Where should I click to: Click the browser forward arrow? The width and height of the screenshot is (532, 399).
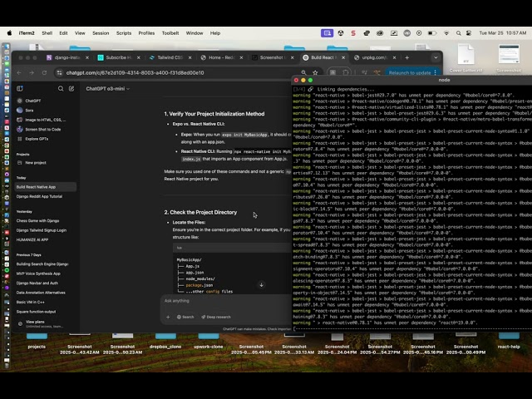pyautogui.click(x=32, y=72)
